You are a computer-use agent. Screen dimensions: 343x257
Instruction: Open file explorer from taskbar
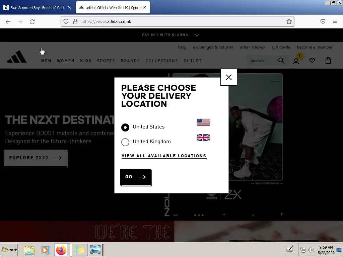coord(29,250)
